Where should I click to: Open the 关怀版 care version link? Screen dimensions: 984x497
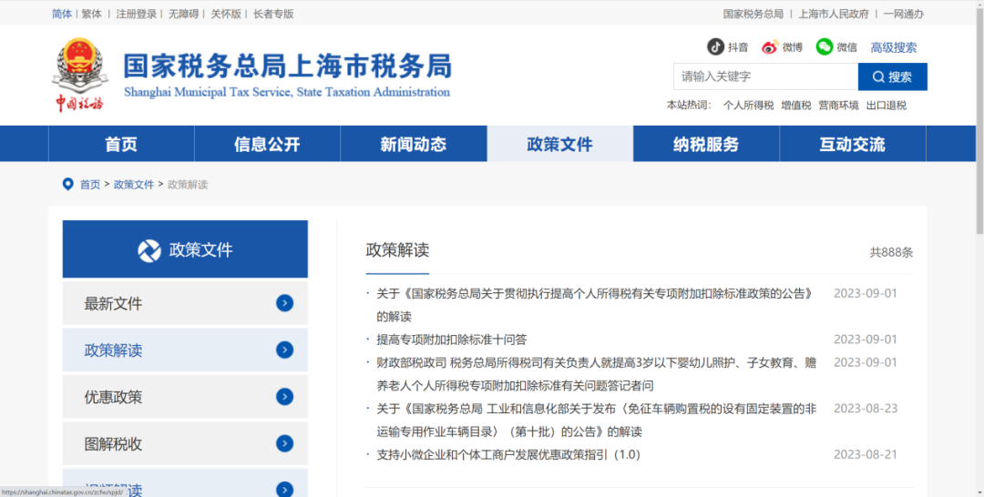click(x=226, y=14)
